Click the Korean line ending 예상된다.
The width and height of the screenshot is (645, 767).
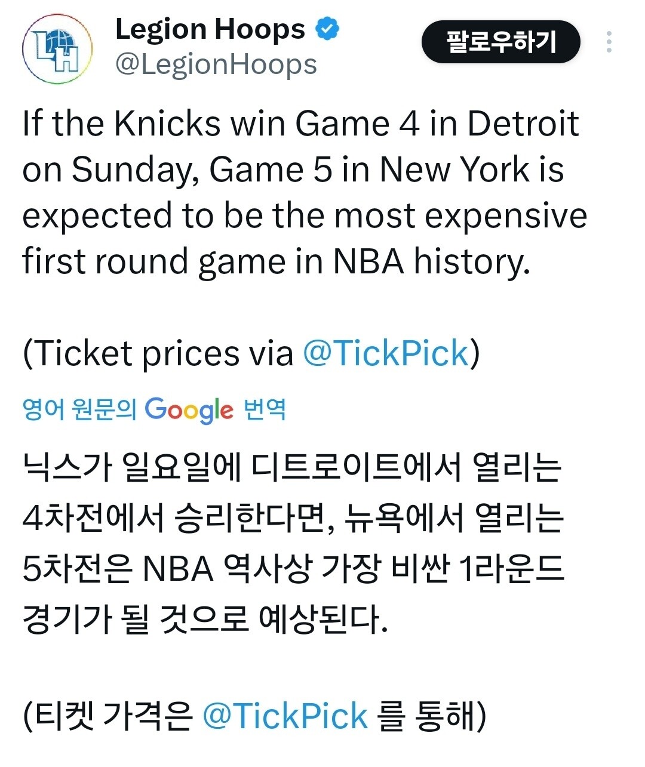click(x=205, y=619)
